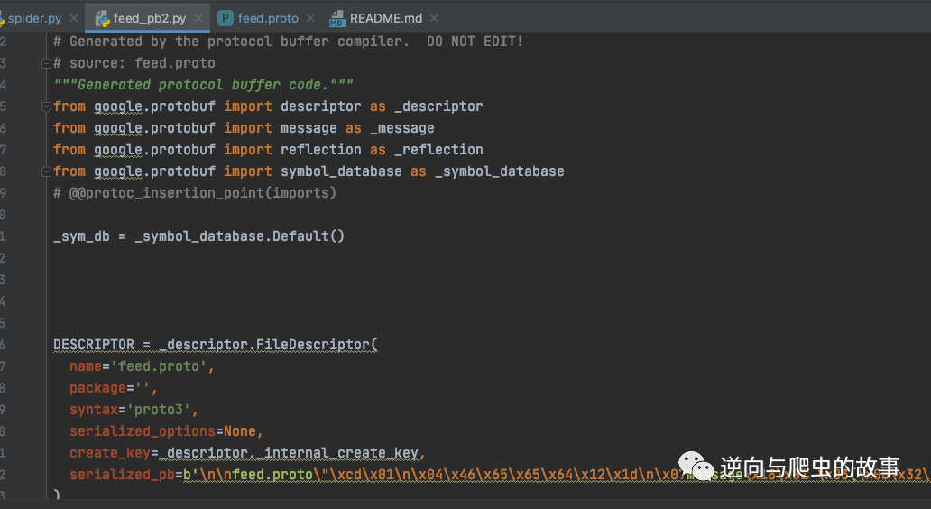Collapse imports at the descriptor import line
The width and height of the screenshot is (931, 509).
(x=46, y=106)
